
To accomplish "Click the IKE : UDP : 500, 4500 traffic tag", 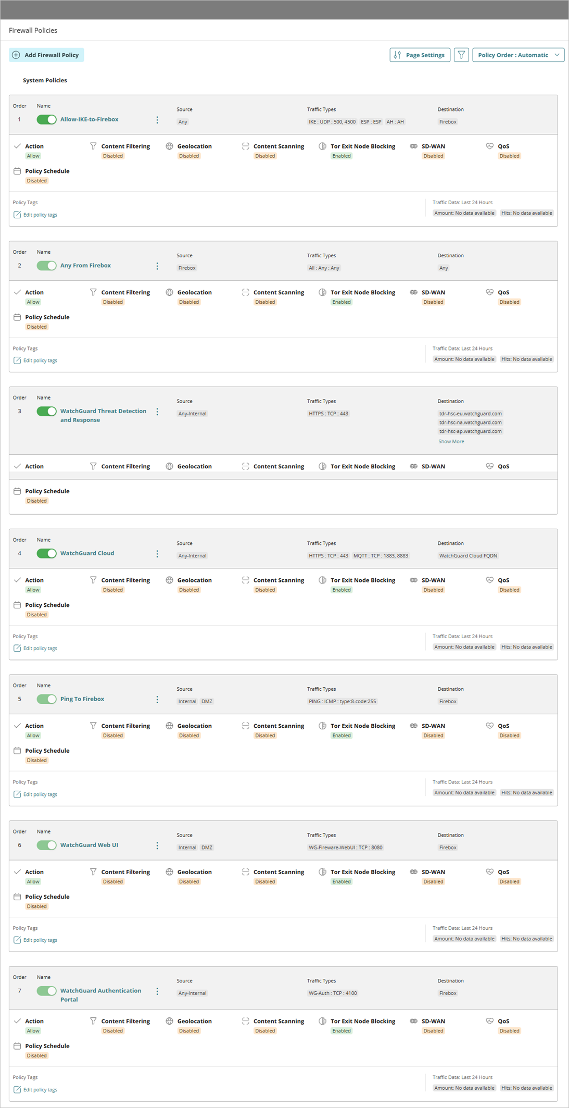I will click(332, 122).
